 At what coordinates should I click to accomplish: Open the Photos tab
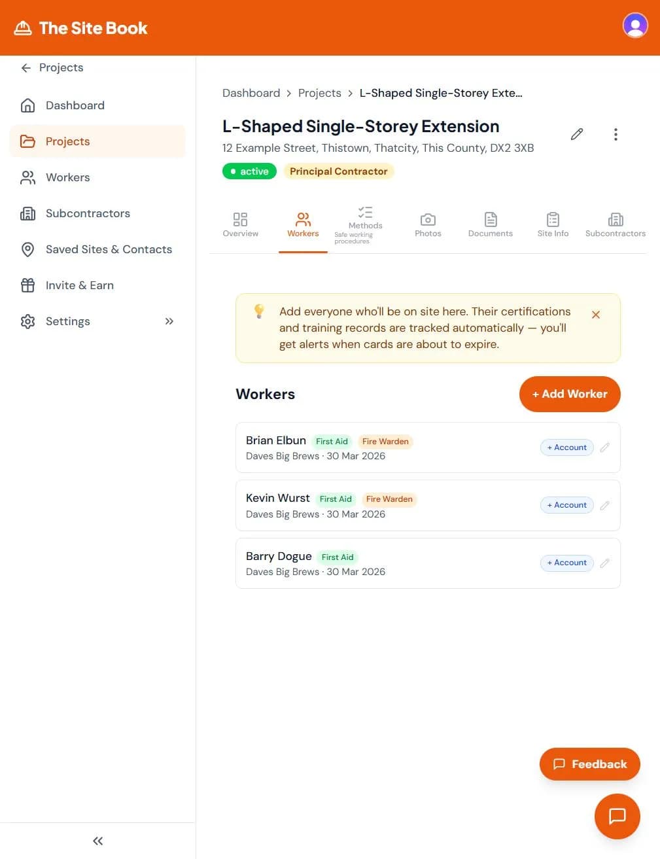point(428,225)
